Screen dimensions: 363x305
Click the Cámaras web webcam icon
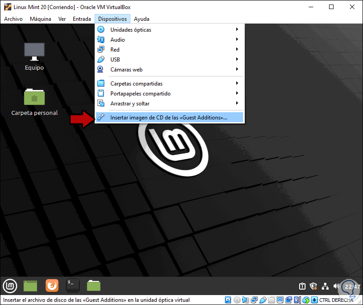point(100,69)
